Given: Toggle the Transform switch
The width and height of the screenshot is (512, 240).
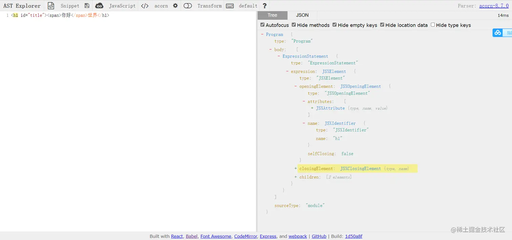Looking at the screenshot, I should tap(188, 6).
